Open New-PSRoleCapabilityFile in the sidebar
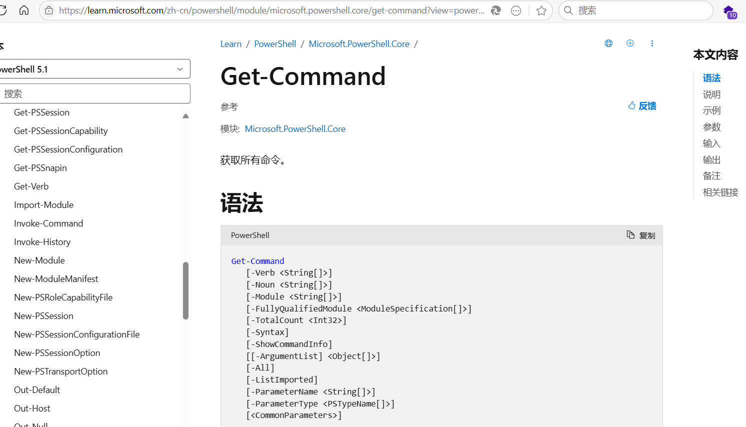Screen dimensions: 746x427 tap(63, 297)
